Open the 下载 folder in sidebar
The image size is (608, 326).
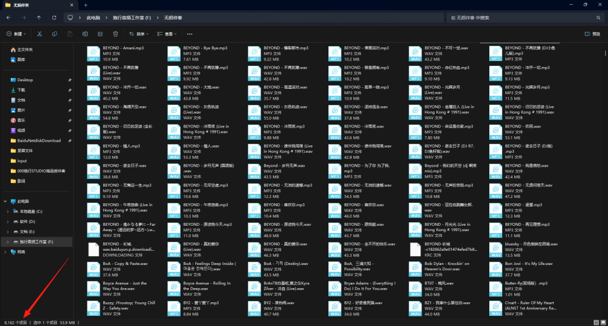pos(21,90)
